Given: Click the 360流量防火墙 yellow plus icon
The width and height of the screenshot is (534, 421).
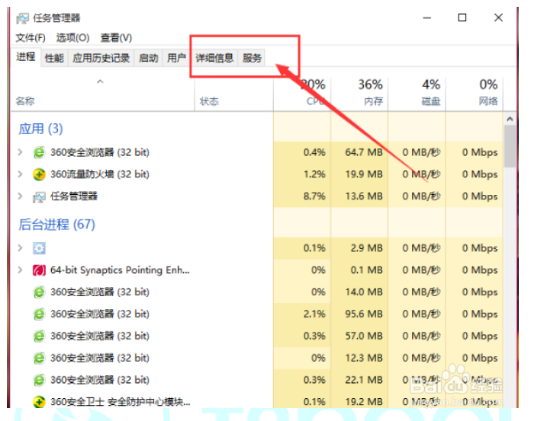Looking at the screenshot, I should click(39, 174).
